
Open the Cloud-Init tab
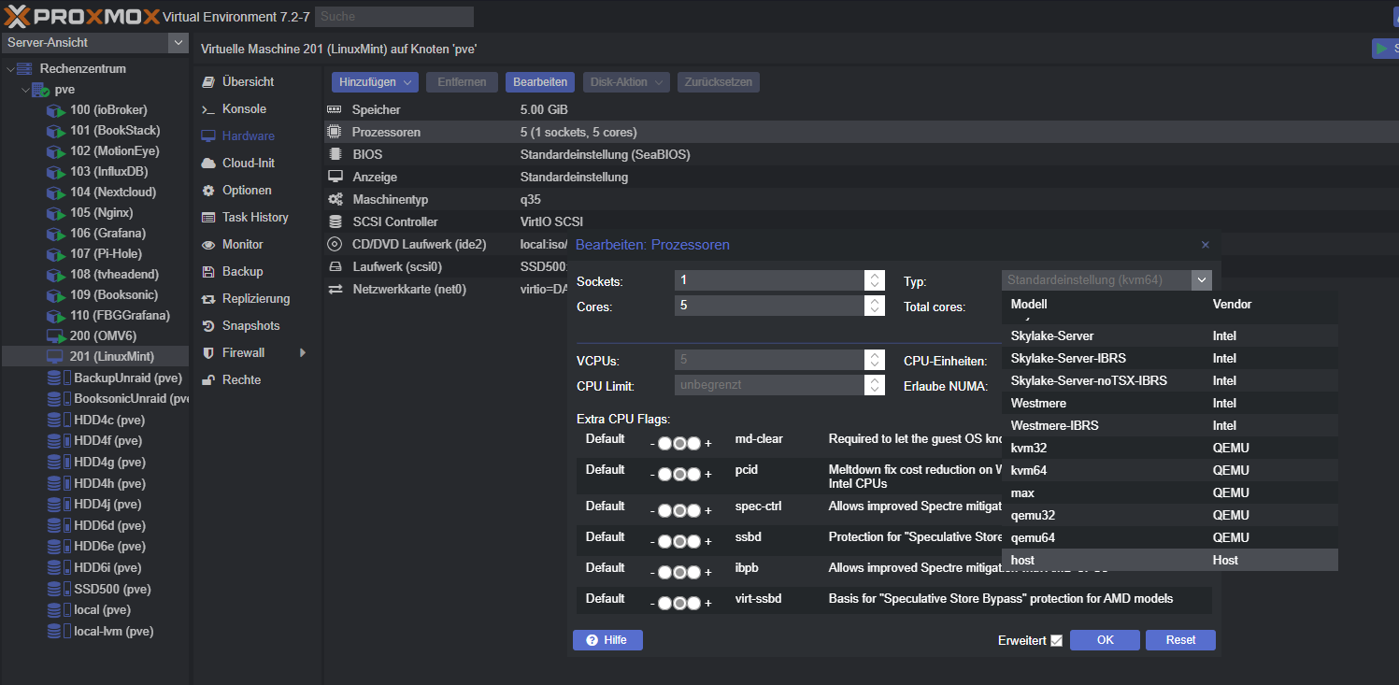click(x=249, y=164)
